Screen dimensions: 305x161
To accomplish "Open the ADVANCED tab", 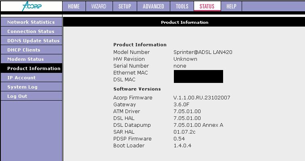I will pyautogui.click(x=153, y=6).
